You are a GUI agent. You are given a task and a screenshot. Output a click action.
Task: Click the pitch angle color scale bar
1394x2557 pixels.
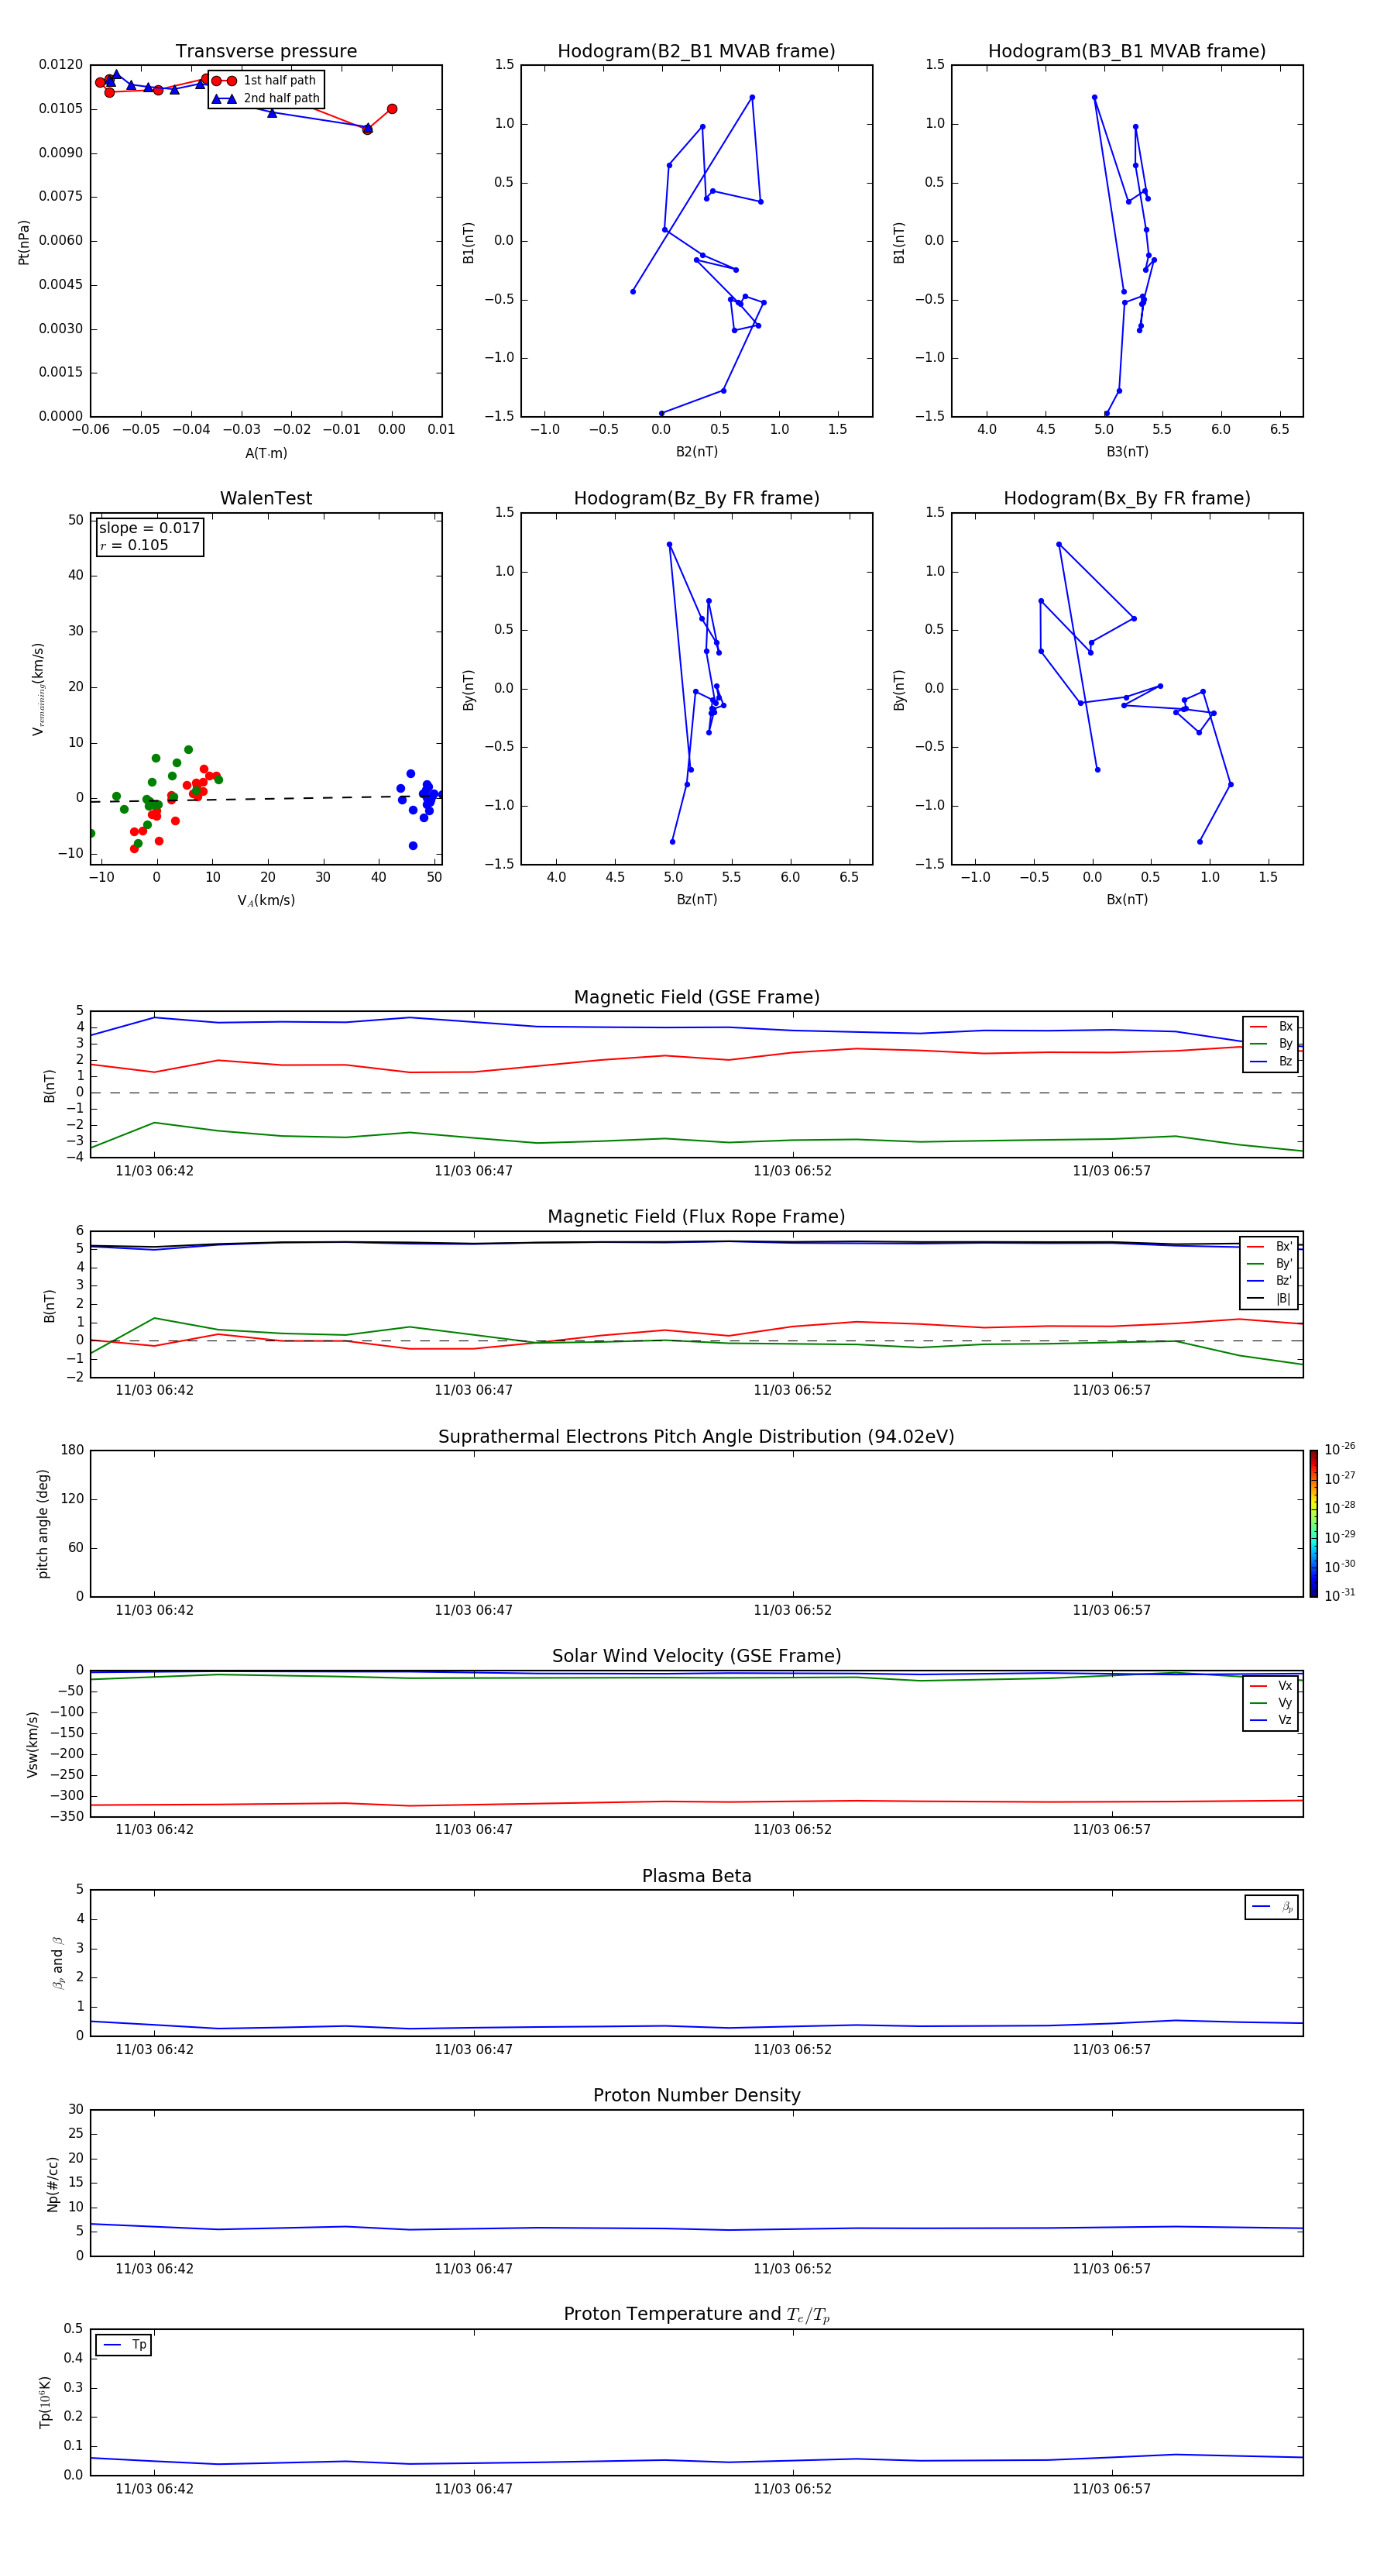1313,1523
